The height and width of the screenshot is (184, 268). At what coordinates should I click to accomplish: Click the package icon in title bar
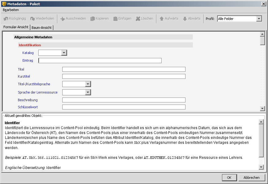coord(4,4)
